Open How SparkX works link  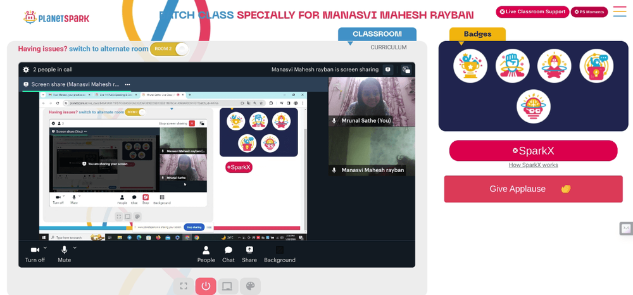point(533,165)
